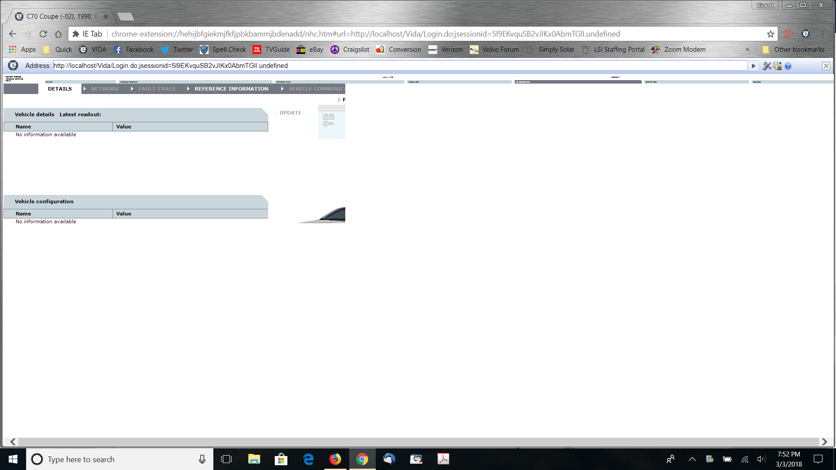Expand hidden bookmarks overflow chevron
836x470 pixels.
[x=747, y=50]
